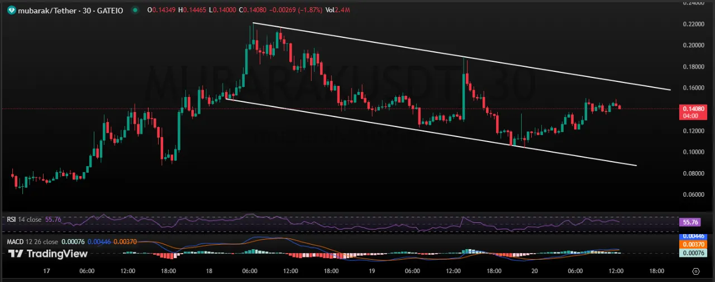Click date label 20 on time axis
Viewport: 715px width, 282px height.
click(535, 271)
